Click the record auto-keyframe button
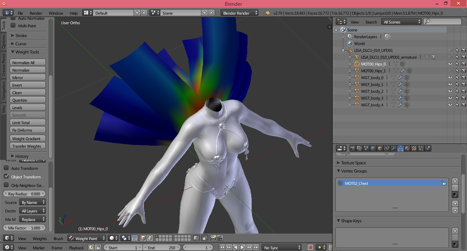 [x=310, y=248]
